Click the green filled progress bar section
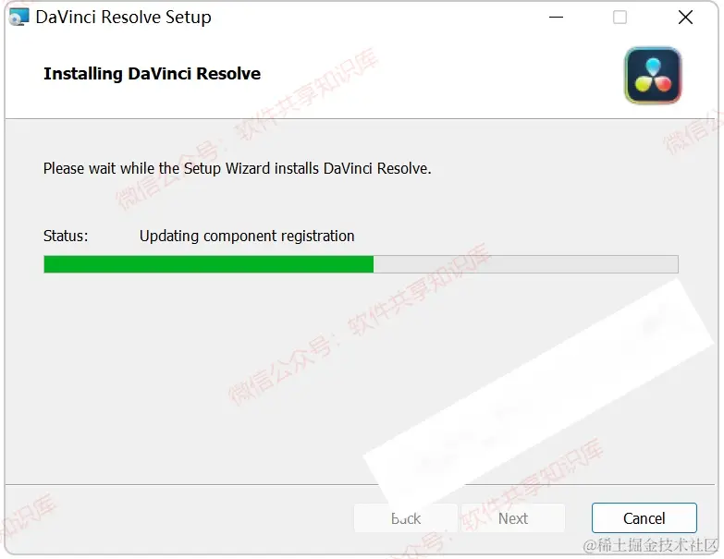Image resolution: width=724 pixels, height=559 pixels. [209, 264]
